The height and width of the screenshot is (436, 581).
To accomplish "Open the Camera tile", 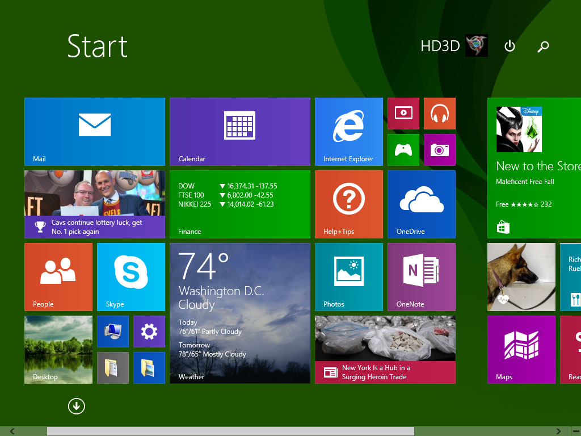I will point(440,150).
